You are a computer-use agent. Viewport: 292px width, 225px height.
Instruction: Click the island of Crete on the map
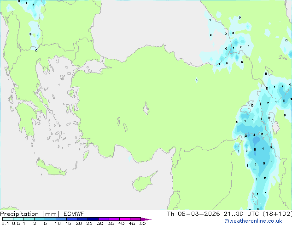pos(50,168)
